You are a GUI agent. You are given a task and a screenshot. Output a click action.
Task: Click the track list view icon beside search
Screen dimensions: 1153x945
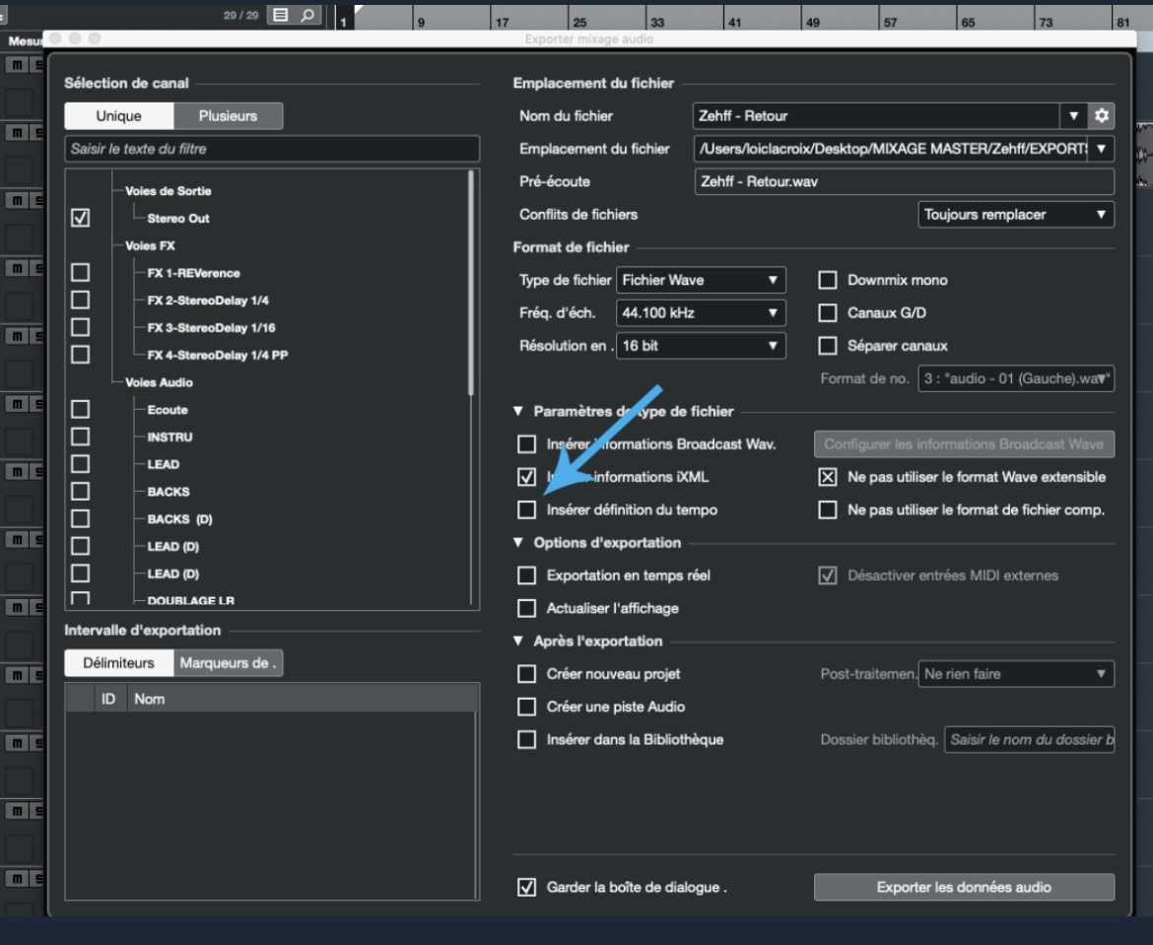pyautogui.click(x=281, y=15)
